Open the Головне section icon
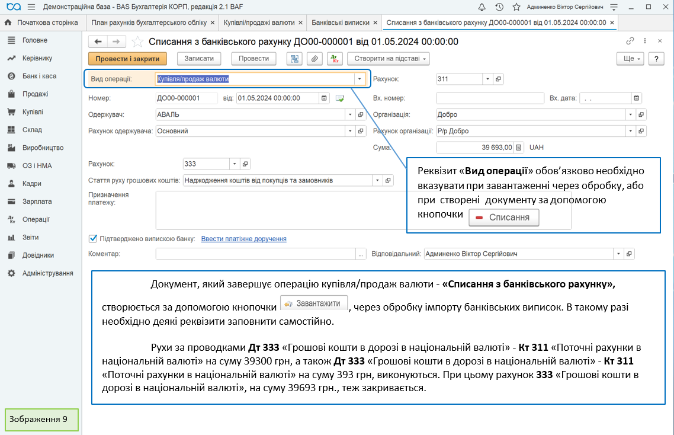Screen dimensions: 674x435 [x=12, y=40]
